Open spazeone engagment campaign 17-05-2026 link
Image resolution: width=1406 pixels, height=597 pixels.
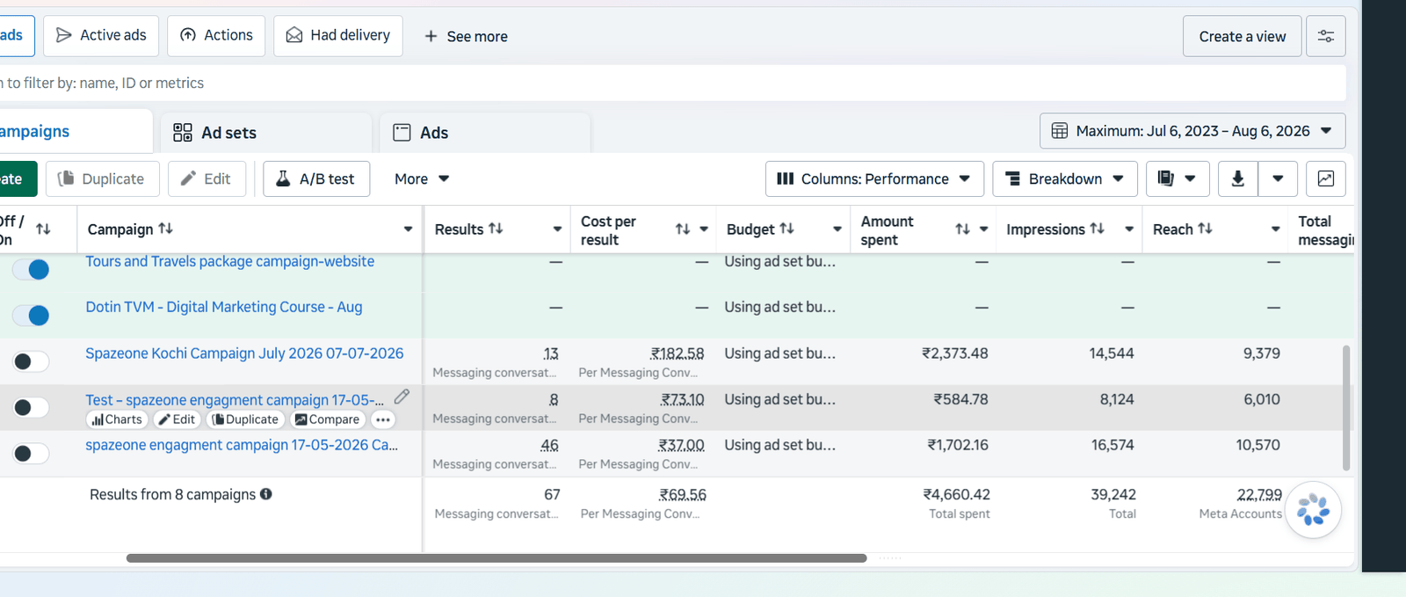tap(242, 445)
